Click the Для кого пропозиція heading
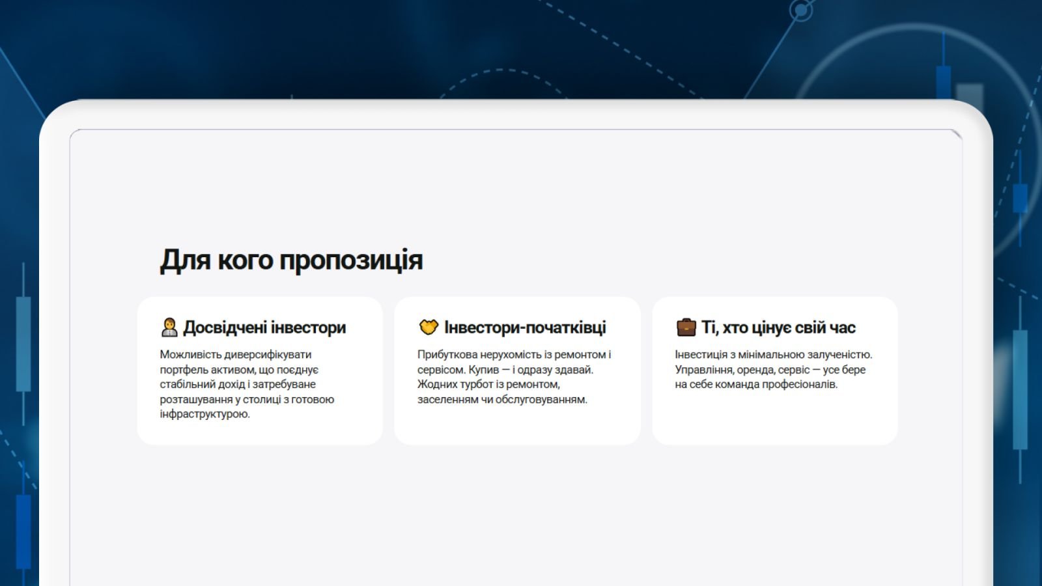The image size is (1042, 586). coord(291,260)
